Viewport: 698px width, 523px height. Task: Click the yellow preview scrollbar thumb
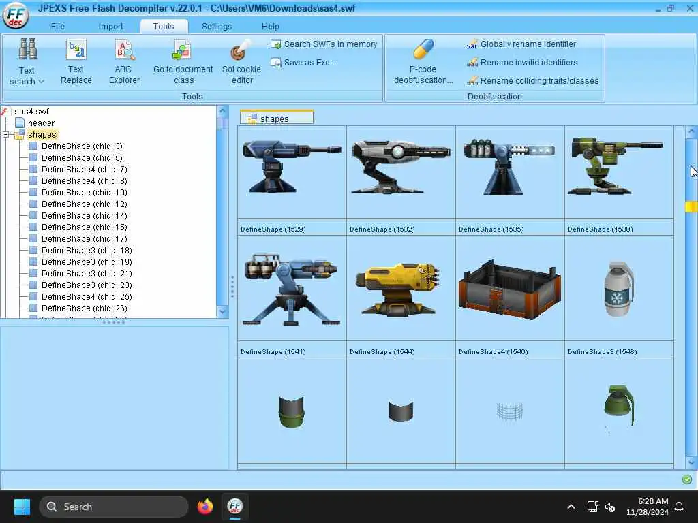pos(691,206)
